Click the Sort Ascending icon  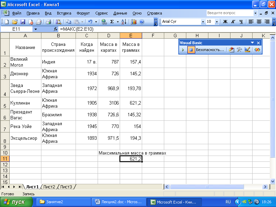tap(124, 22)
